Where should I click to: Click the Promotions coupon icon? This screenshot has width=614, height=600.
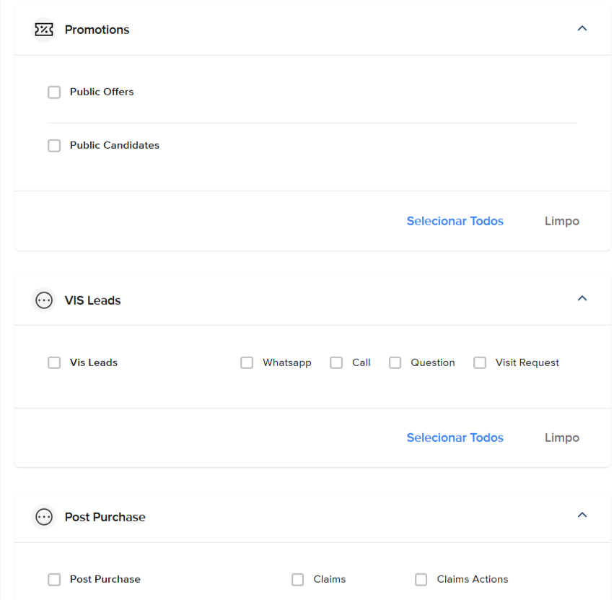click(44, 30)
